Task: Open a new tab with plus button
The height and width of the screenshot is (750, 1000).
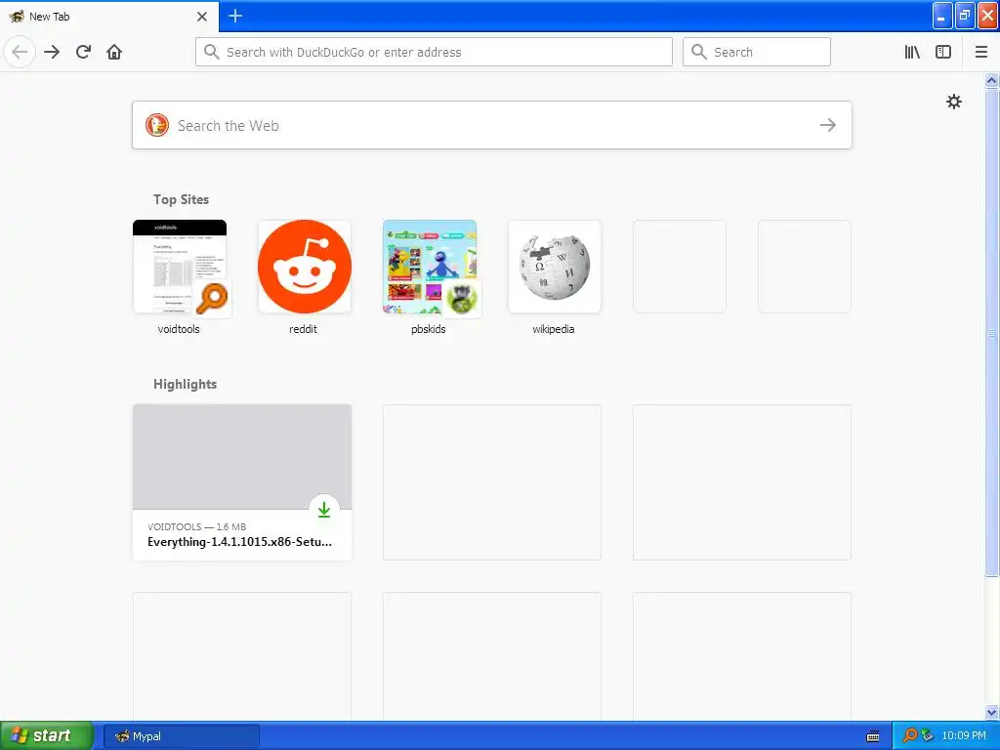Action: (235, 16)
